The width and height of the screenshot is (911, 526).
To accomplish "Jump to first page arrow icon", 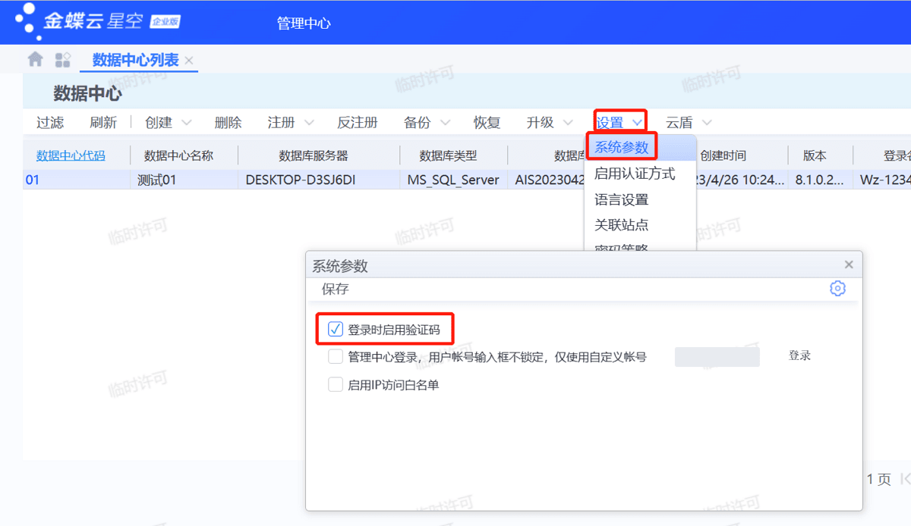I will click(905, 479).
